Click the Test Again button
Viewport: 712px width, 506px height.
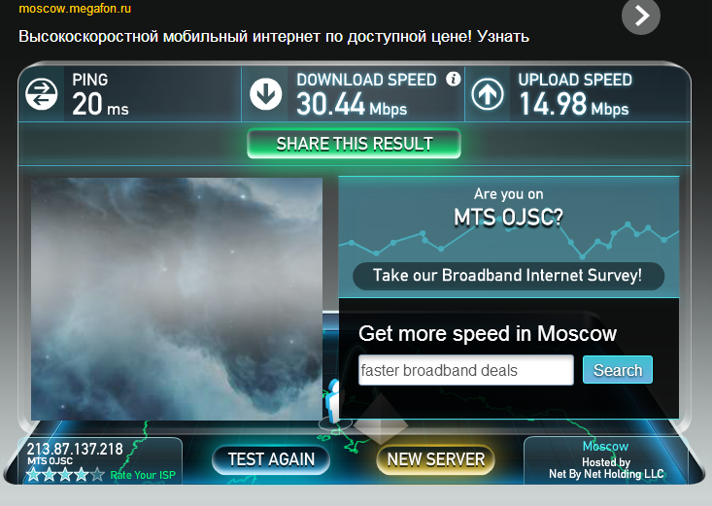[271, 459]
